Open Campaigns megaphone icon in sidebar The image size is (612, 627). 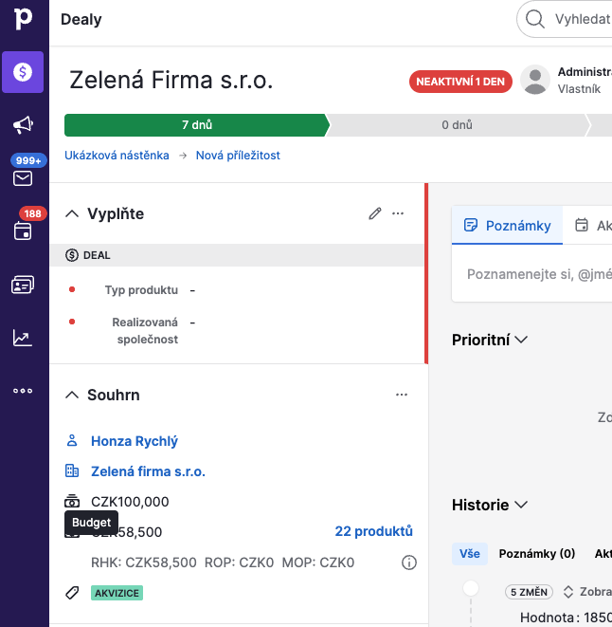point(23,125)
